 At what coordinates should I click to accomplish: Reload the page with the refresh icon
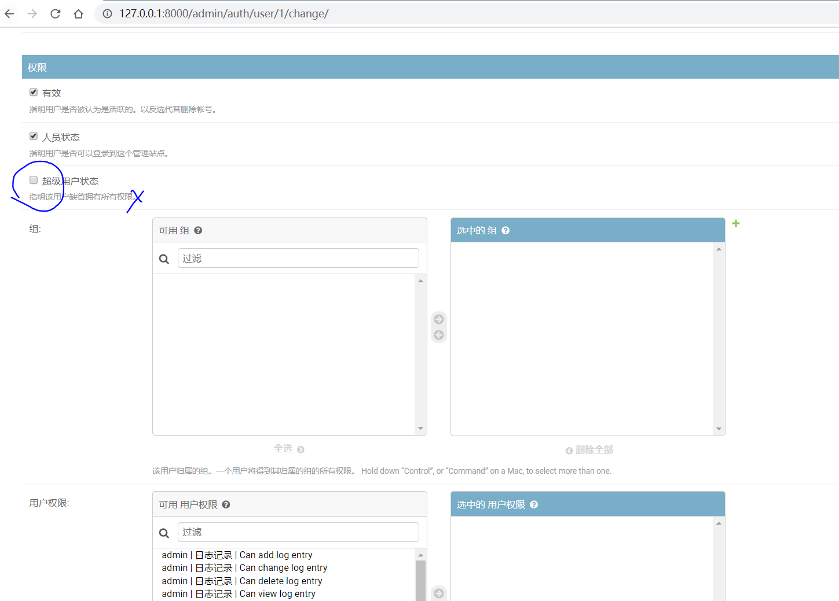pos(56,14)
